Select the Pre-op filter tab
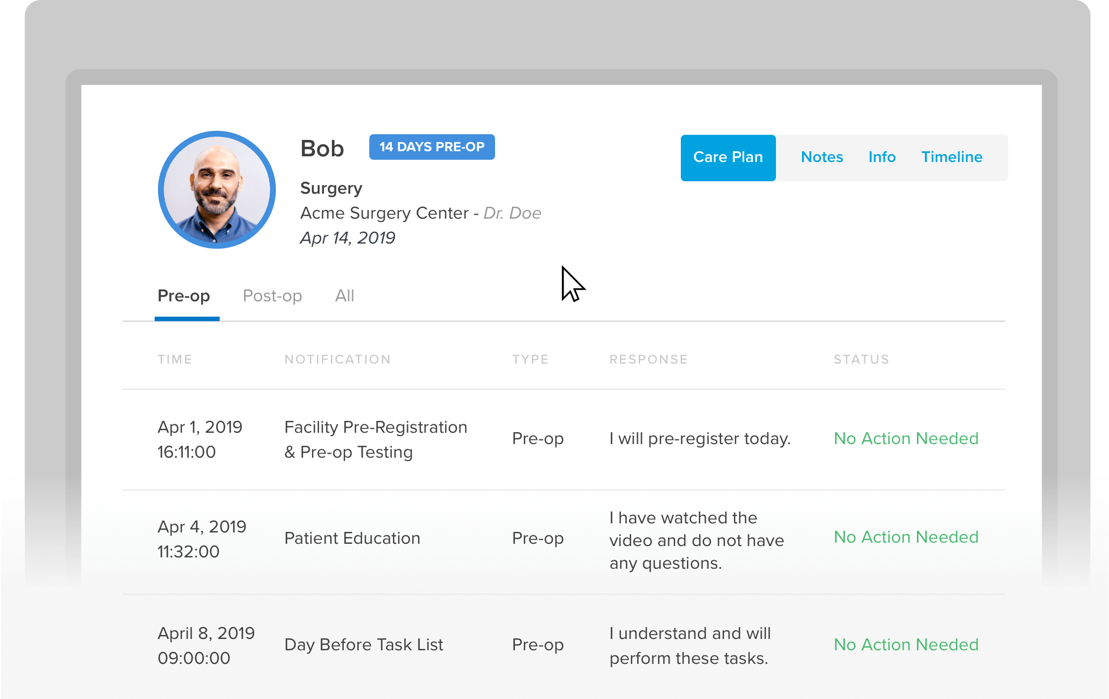 click(184, 296)
